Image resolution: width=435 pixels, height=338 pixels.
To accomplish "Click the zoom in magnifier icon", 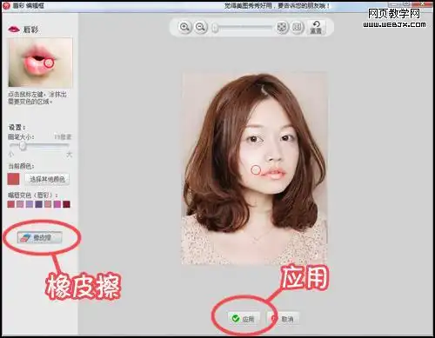I will (184, 27).
